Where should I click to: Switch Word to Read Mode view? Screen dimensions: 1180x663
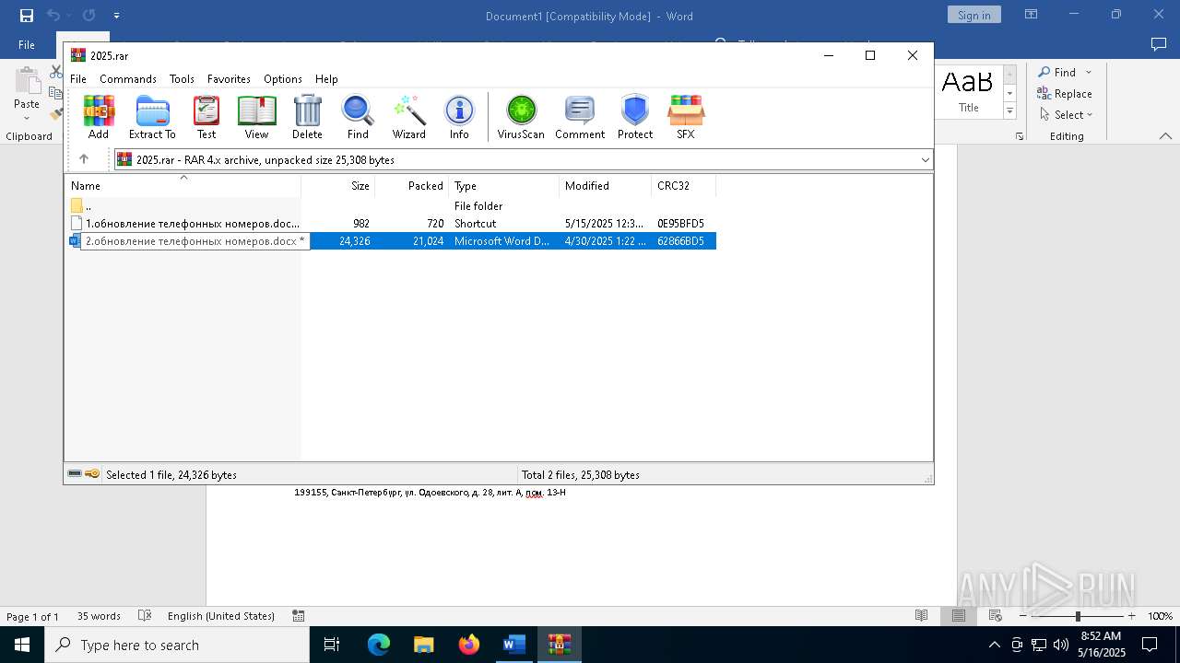coord(921,616)
